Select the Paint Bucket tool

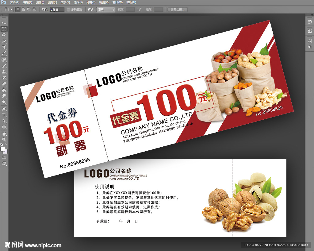coord(4,90)
